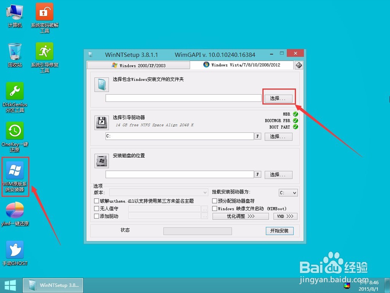
Task: Click 选择 for Windows installation files
Action: (x=278, y=98)
